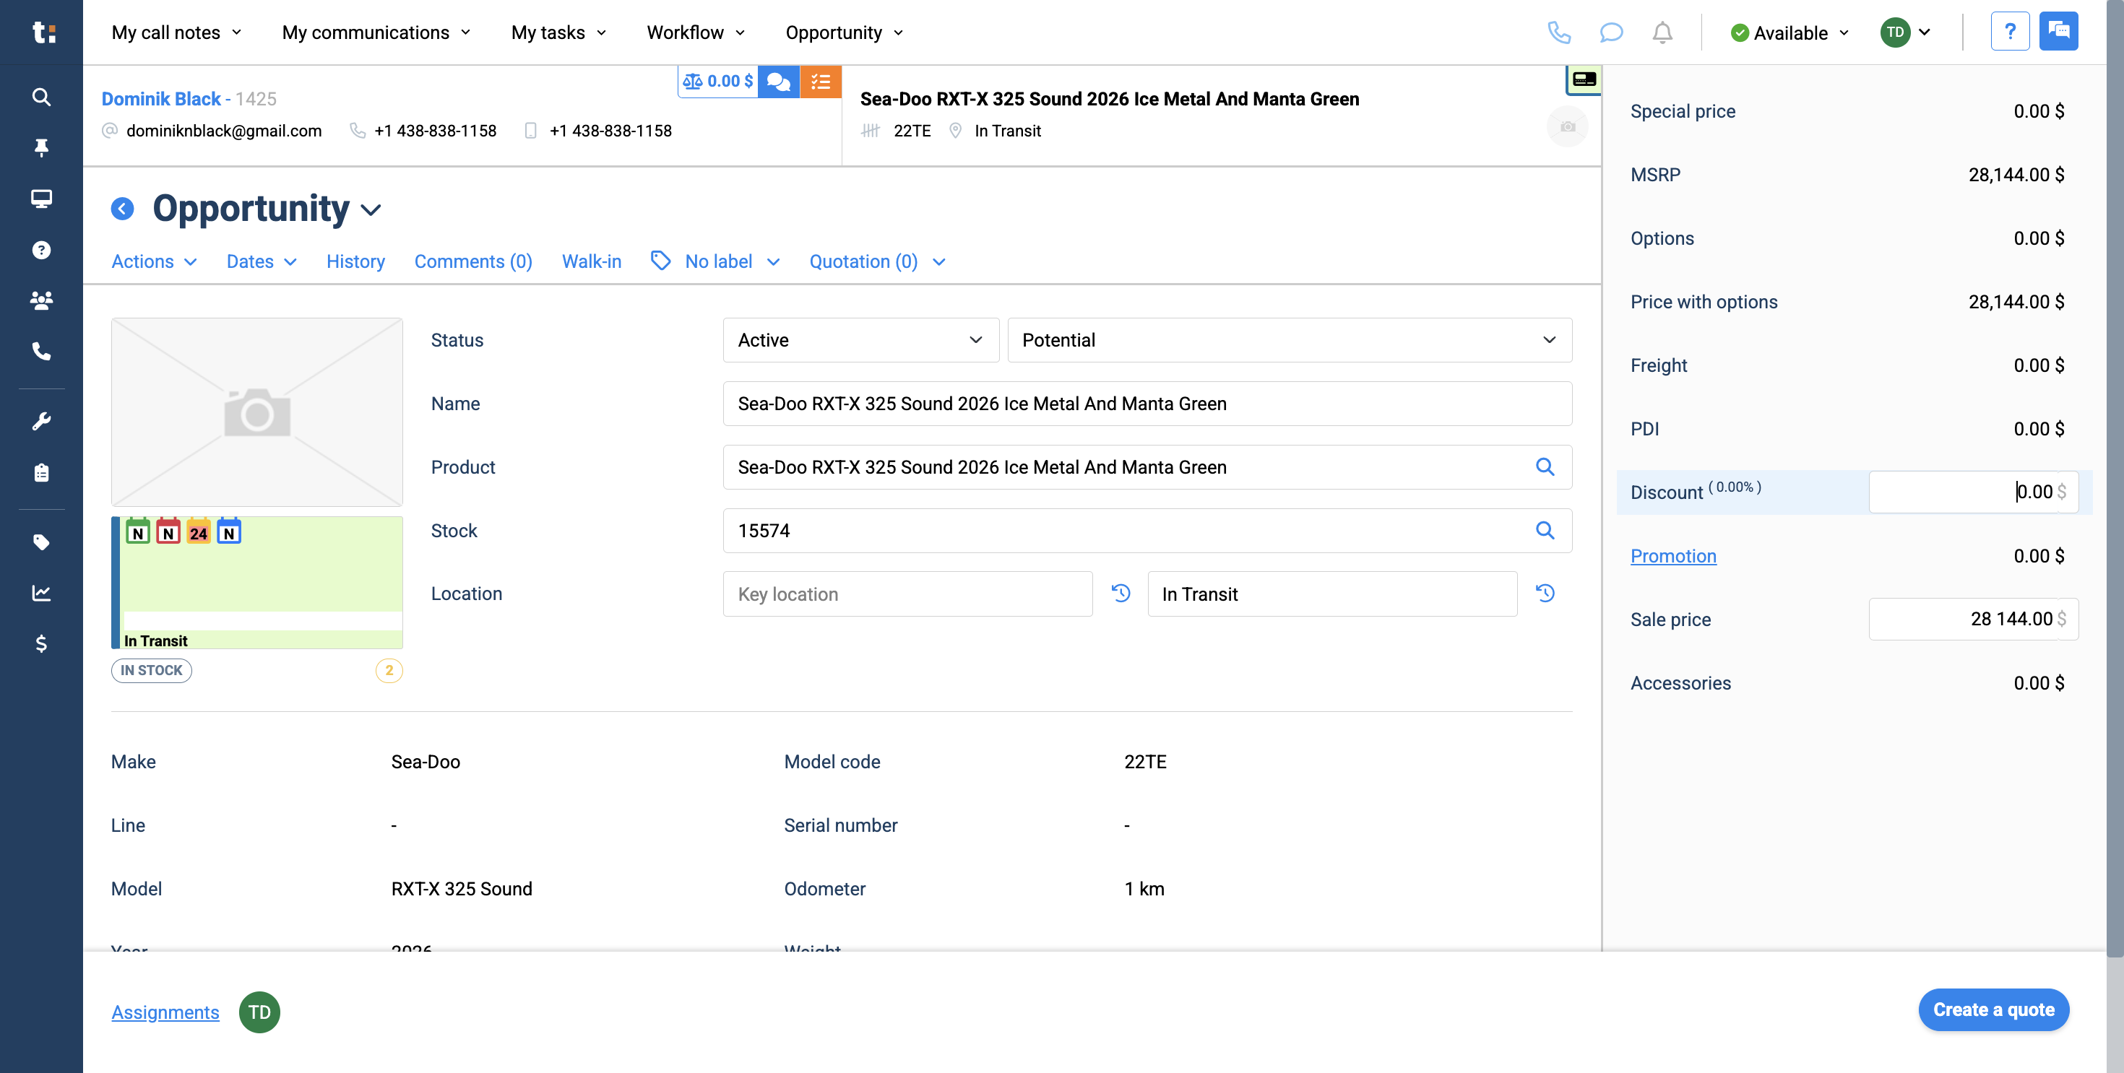Image resolution: width=2124 pixels, height=1073 pixels.
Task: Go back using the blue arrow circle
Action: coord(123,209)
